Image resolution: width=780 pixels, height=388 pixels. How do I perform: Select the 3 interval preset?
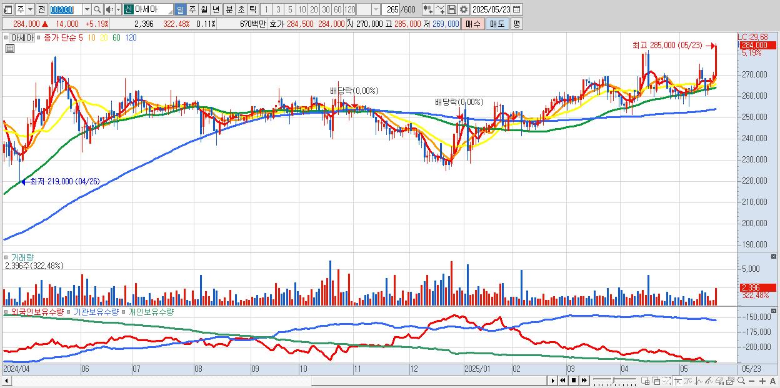[278, 9]
